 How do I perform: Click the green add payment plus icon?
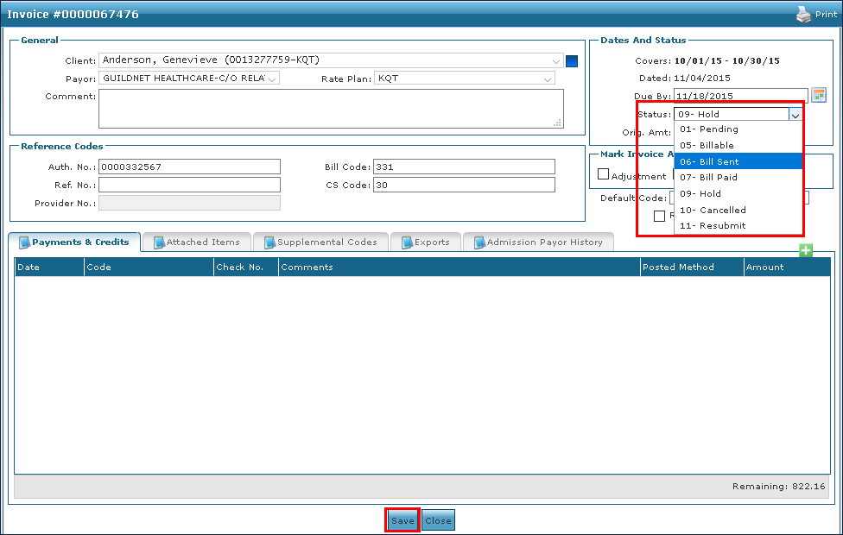point(806,250)
